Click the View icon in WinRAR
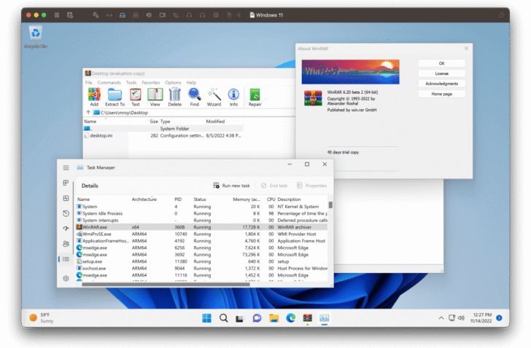This screenshot has height=348, width=531. point(155,97)
